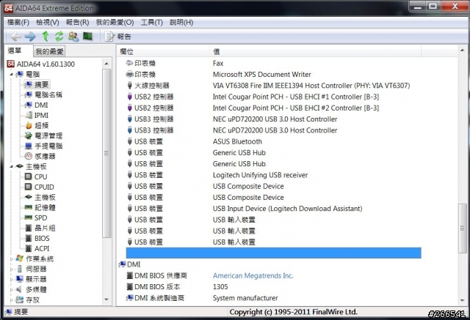Select 手提電腦 tree item
This screenshot has height=320, width=470.
[x=44, y=146]
